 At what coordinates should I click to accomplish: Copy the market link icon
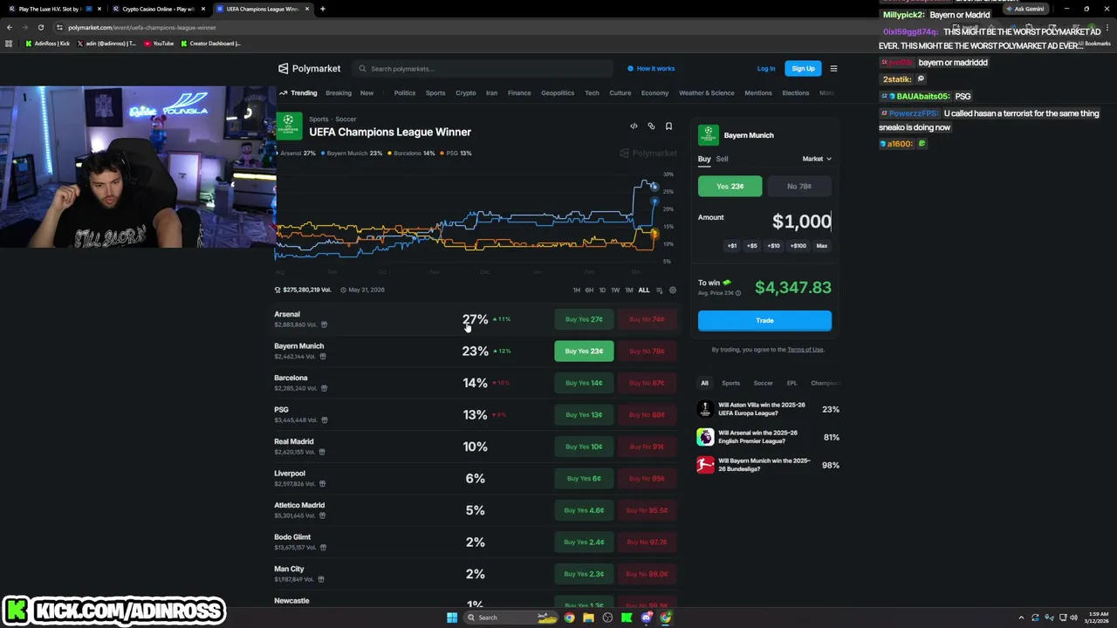coord(651,126)
